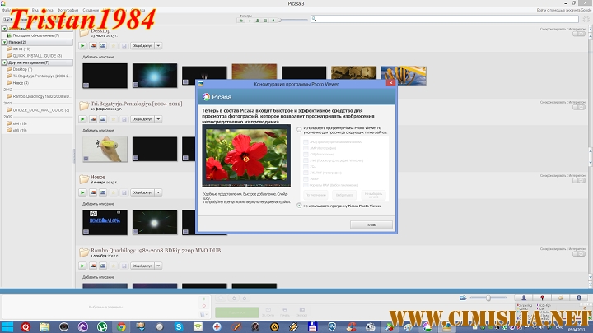593x333 pixels.
Task: Open the Создание menu
Action: tap(91, 10)
